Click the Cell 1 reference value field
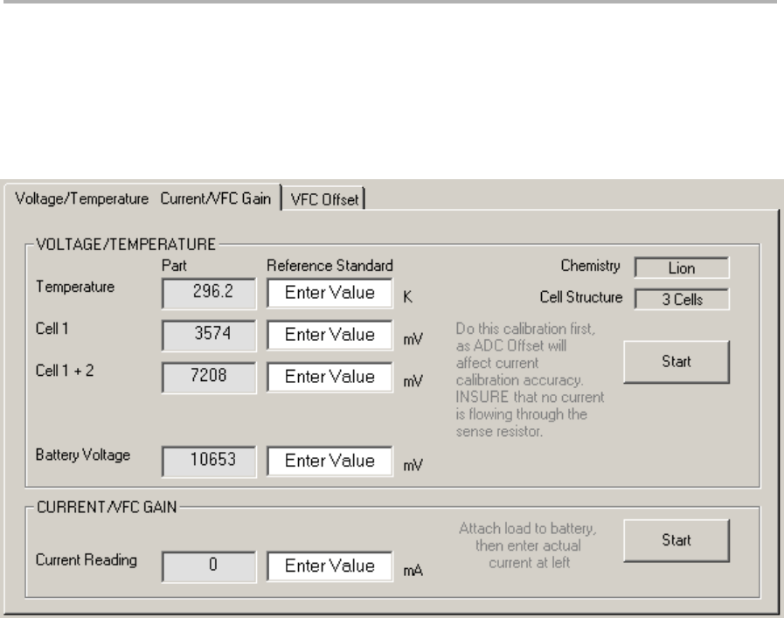The width and height of the screenshot is (784, 618). [x=330, y=334]
